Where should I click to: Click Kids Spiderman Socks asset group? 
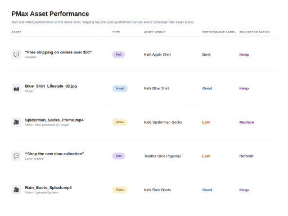click(x=163, y=122)
